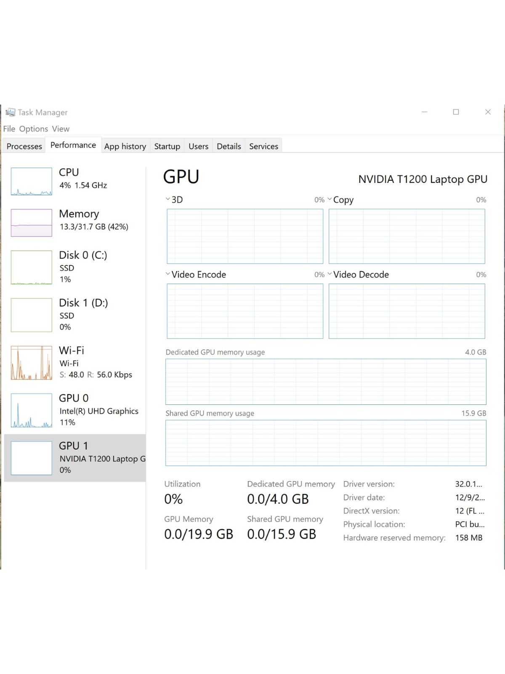Open the Options menu
505x674 pixels.
tap(34, 129)
